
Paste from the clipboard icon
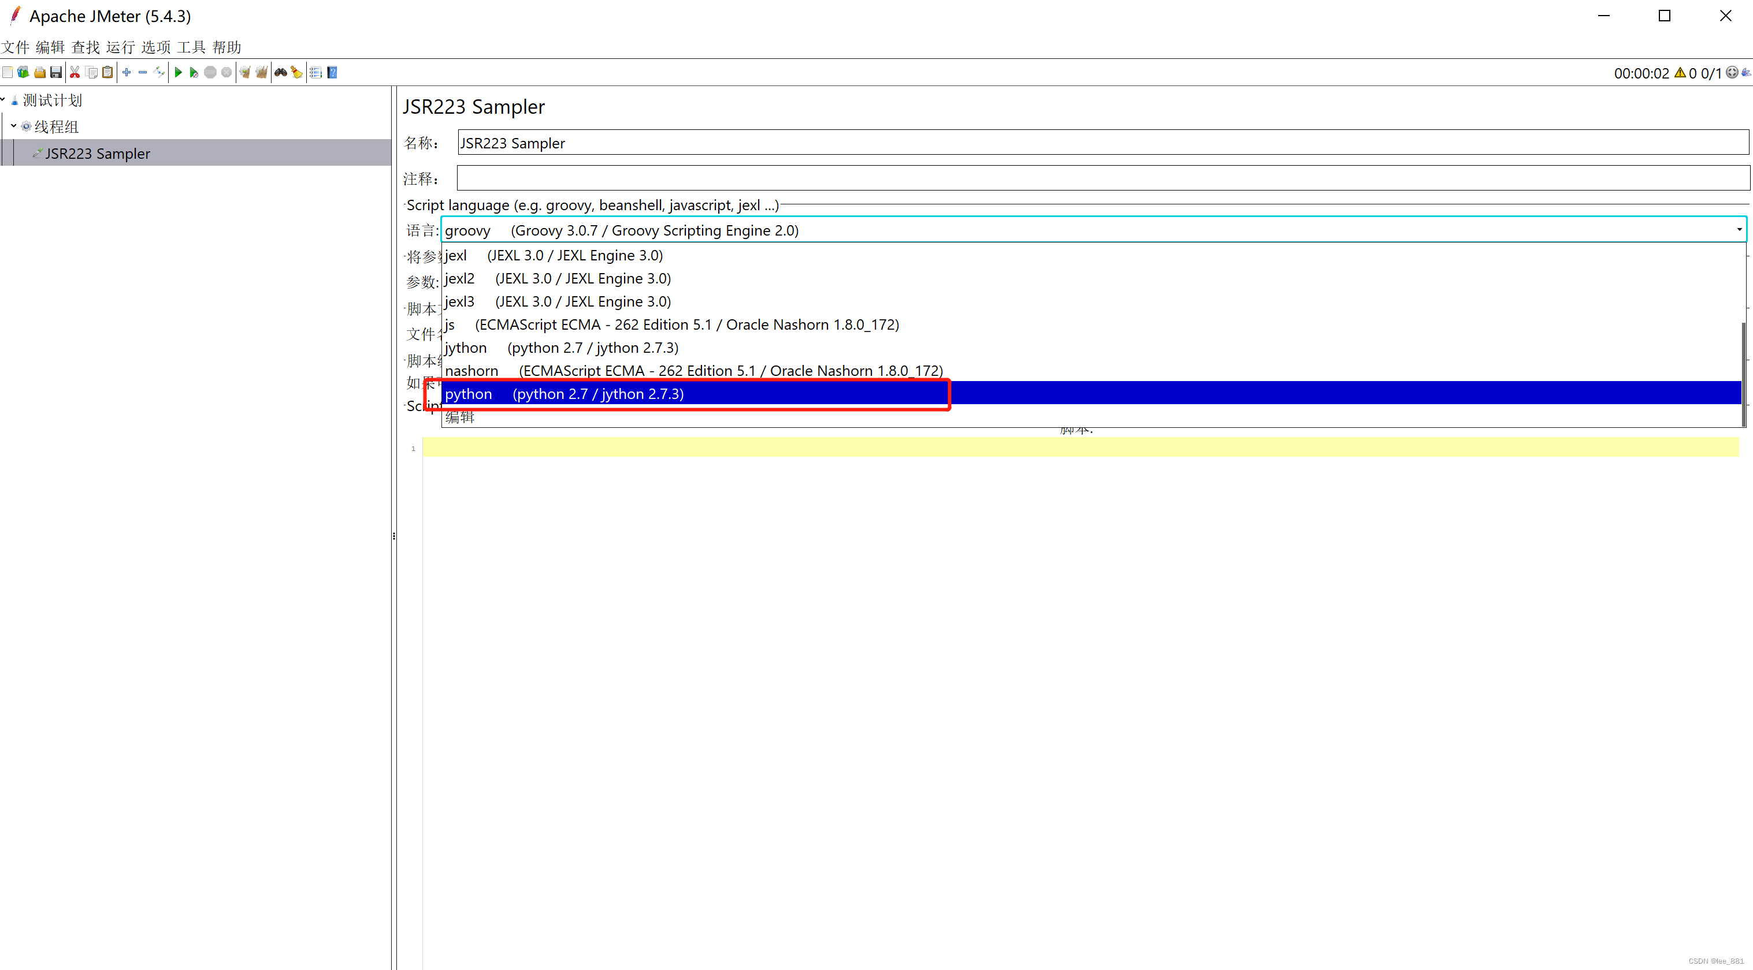tap(107, 72)
